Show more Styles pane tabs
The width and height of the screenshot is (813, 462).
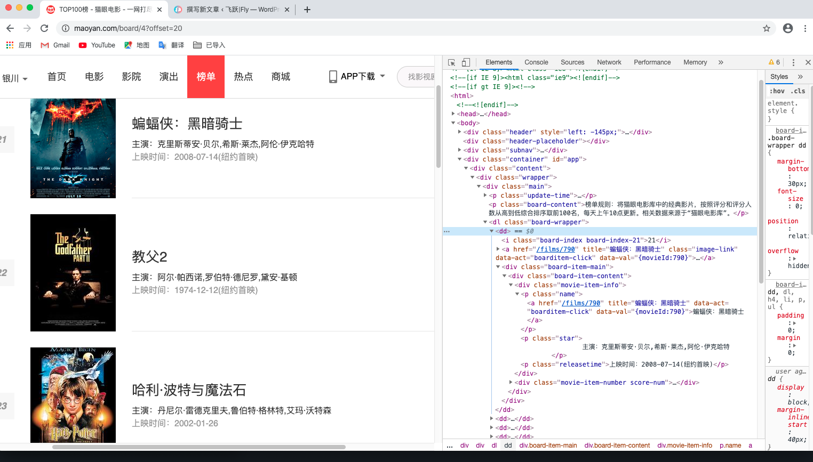point(800,77)
